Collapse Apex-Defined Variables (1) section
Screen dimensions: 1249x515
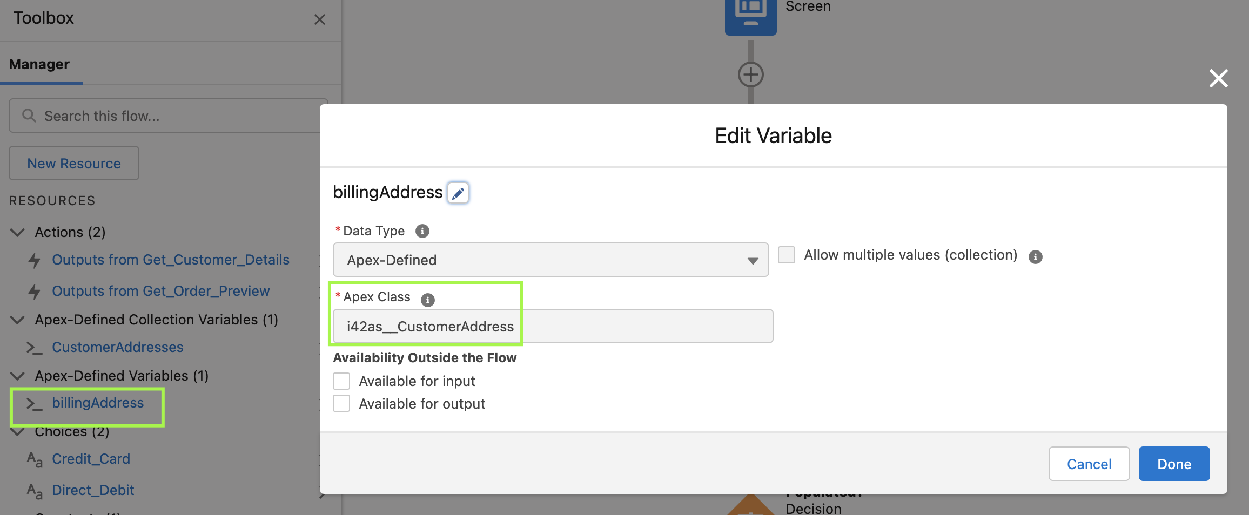pos(17,376)
